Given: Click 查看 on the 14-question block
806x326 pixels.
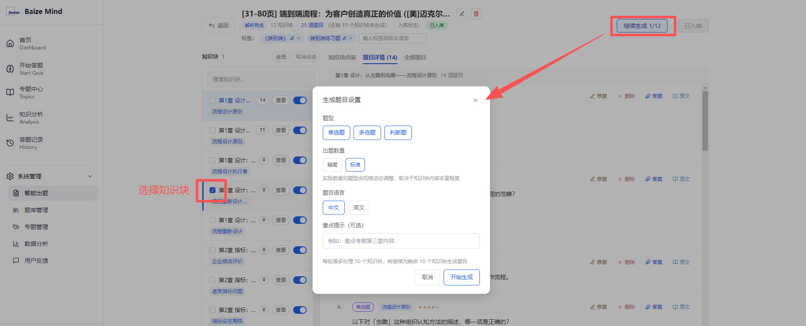Looking at the screenshot, I should 281,100.
